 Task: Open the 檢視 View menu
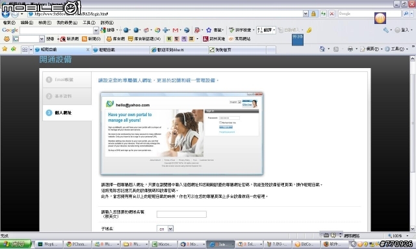pos(45,23)
